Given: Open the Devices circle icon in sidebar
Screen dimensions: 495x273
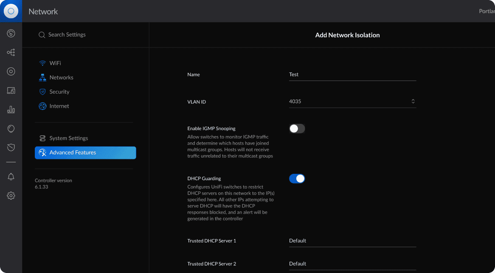Looking at the screenshot, I should [11, 71].
